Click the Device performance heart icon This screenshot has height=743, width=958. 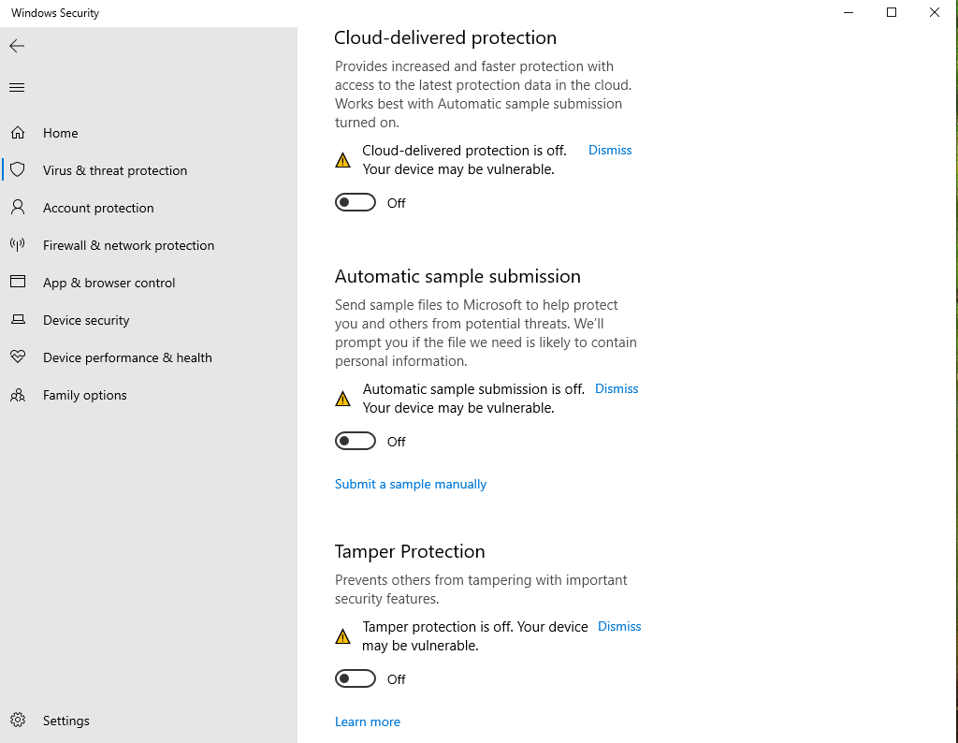point(18,357)
